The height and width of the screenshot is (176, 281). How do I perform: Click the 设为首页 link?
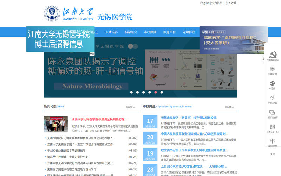pos(217,3)
